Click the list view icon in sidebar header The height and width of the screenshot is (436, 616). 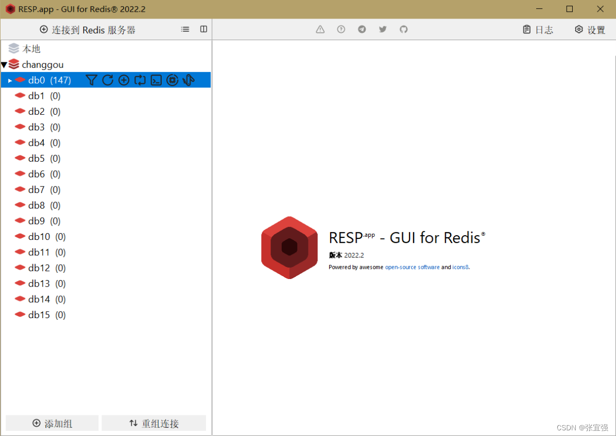tap(185, 29)
